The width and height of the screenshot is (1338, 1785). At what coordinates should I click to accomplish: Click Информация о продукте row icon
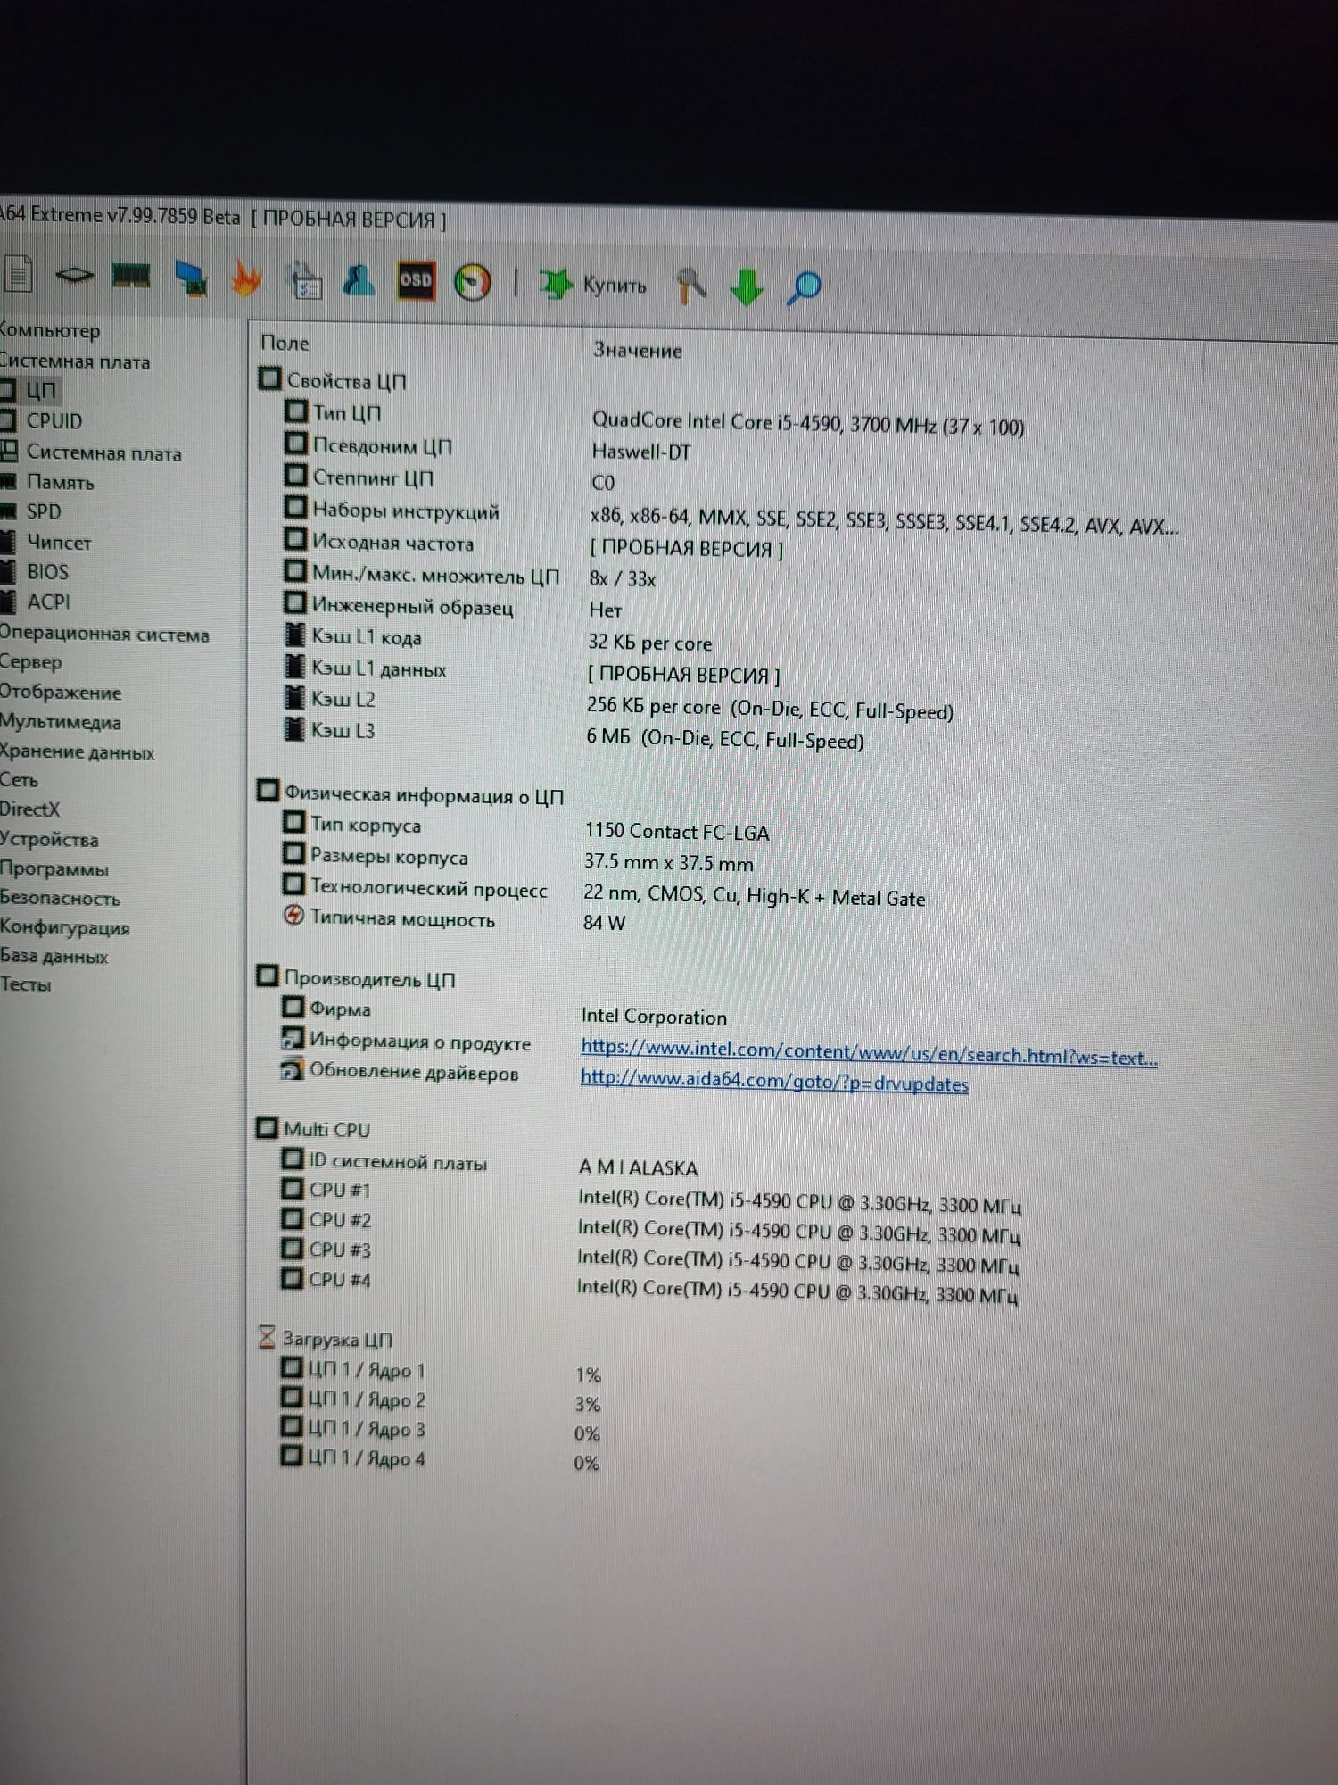[292, 1038]
